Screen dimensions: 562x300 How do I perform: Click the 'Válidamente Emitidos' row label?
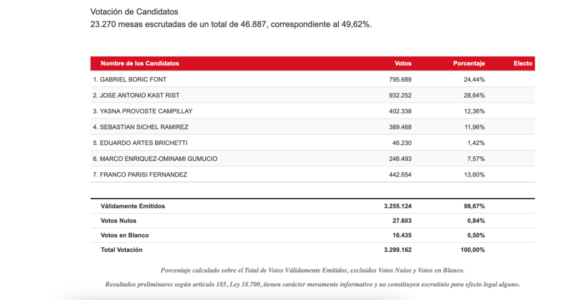tap(133, 206)
